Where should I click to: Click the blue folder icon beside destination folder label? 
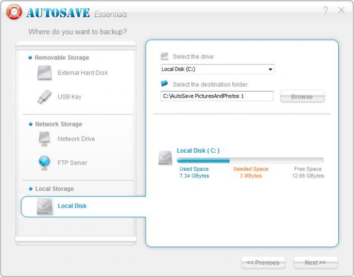point(165,84)
